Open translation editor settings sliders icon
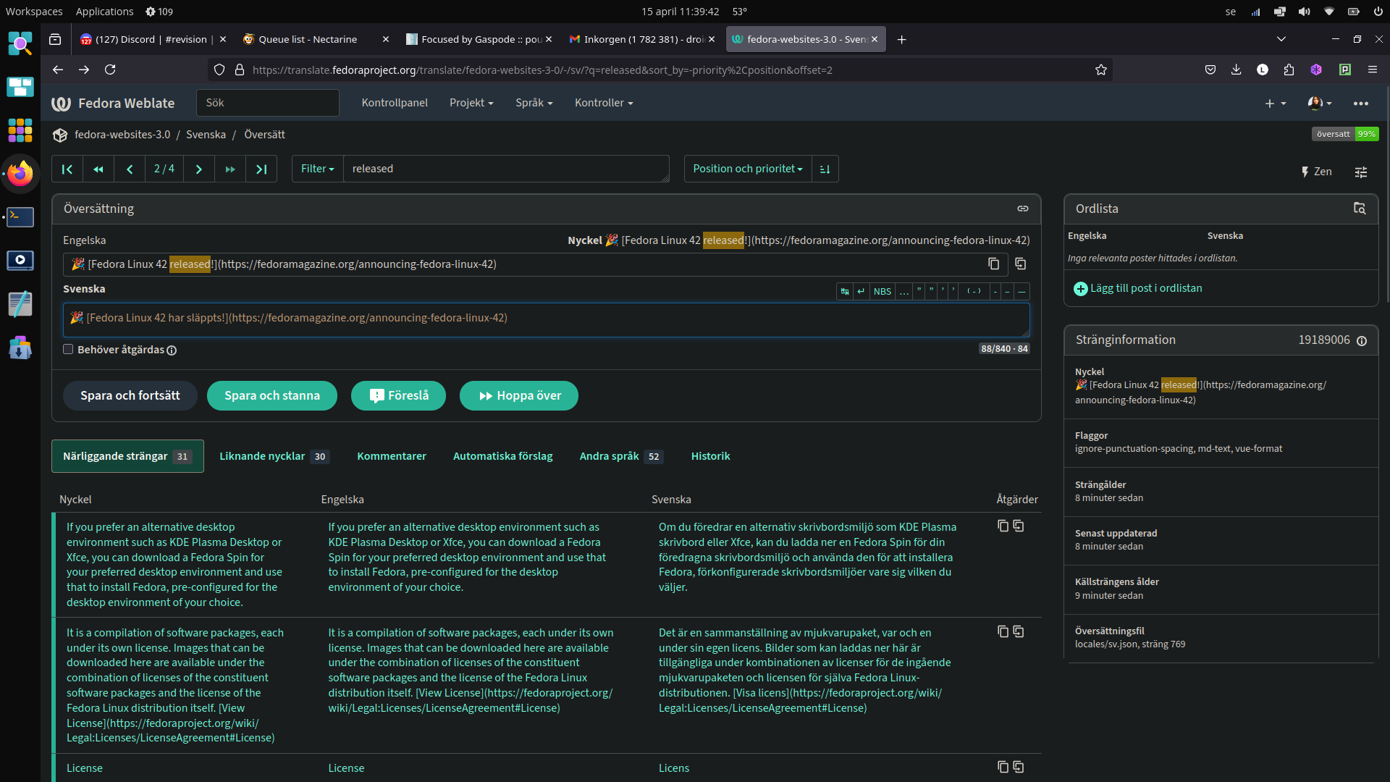The image size is (1390, 782). pos(1361,172)
